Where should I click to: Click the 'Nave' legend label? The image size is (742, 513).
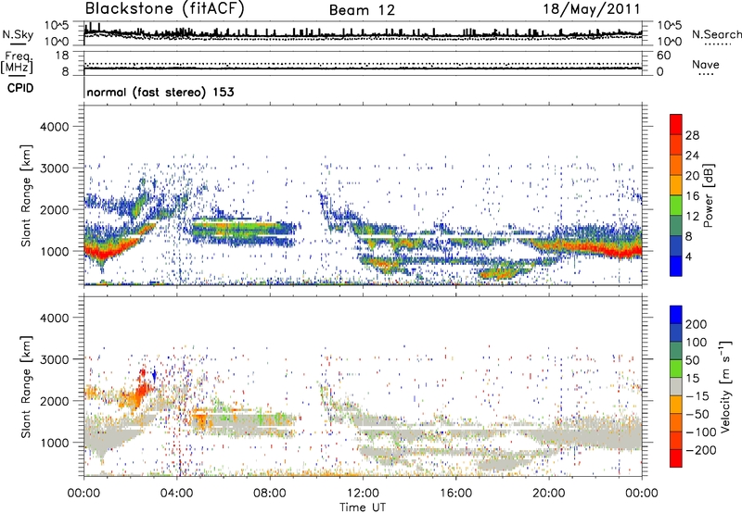[706, 64]
